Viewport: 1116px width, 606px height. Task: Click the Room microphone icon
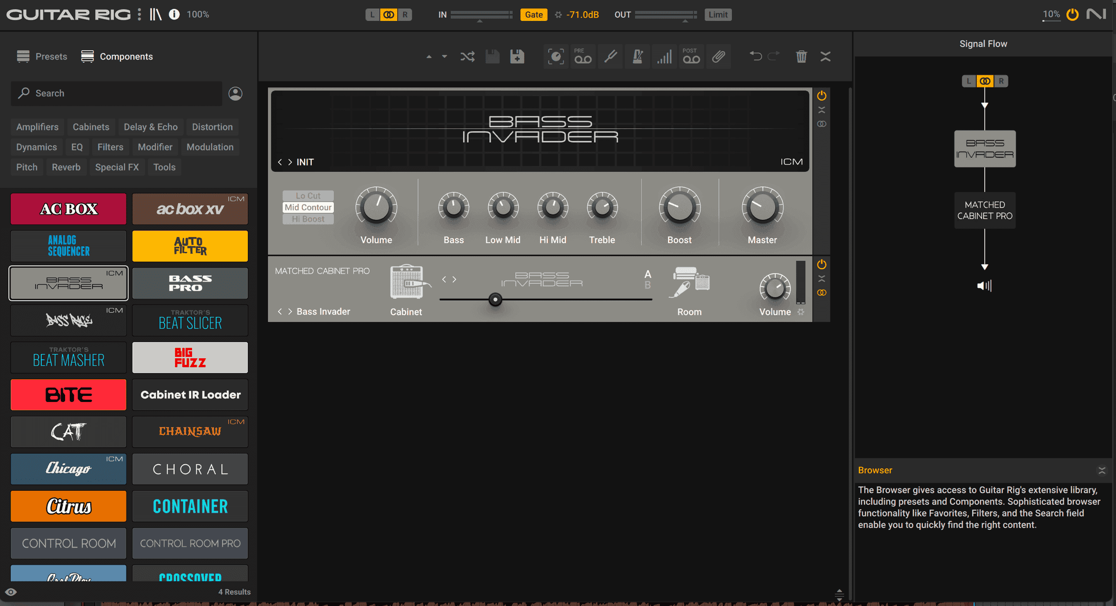tap(689, 282)
